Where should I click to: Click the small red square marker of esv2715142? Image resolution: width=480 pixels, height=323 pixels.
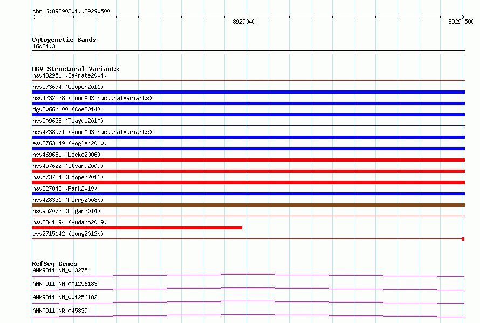tap(463, 239)
